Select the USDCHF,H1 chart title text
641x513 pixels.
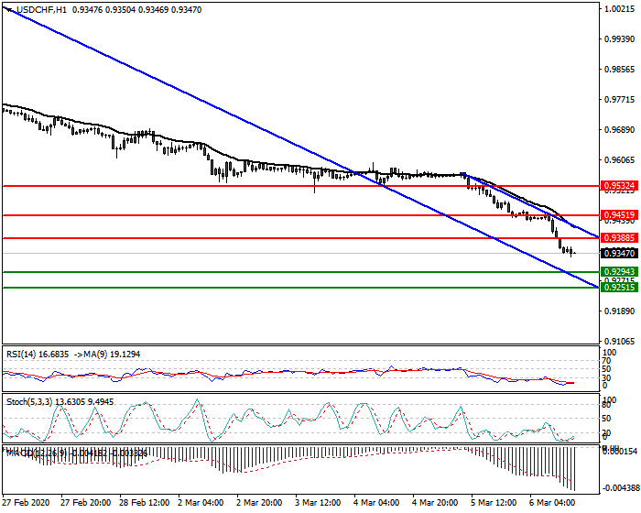(x=42, y=10)
